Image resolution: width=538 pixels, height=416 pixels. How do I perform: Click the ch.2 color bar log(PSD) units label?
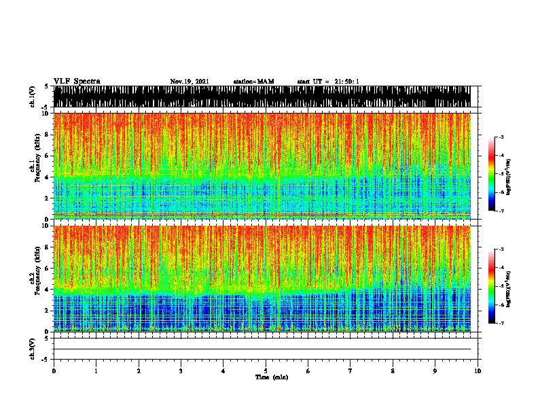pyautogui.click(x=509, y=289)
